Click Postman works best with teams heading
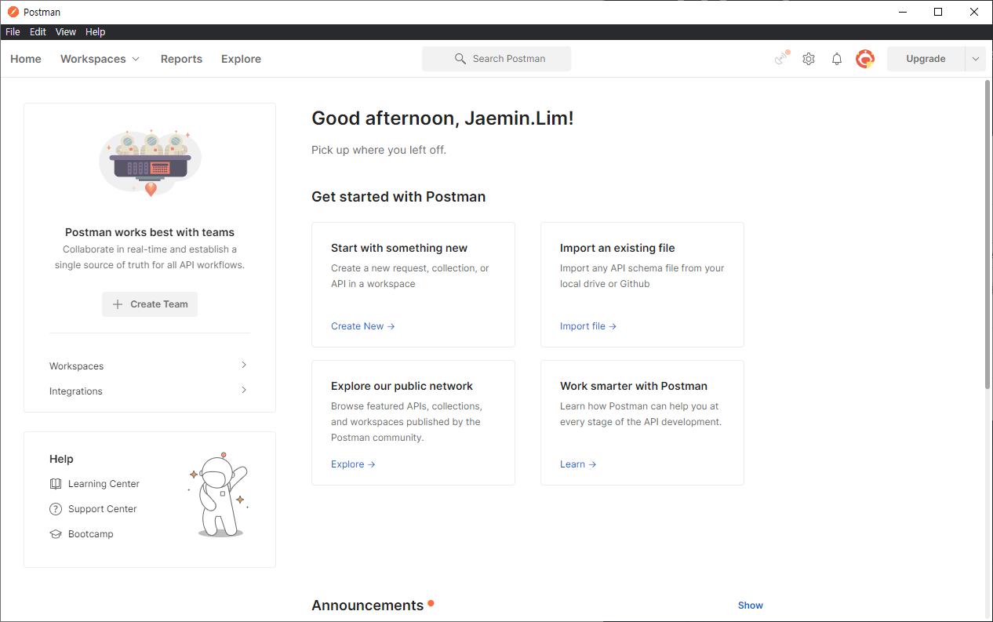Screen dimensions: 993x622 coord(150,232)
